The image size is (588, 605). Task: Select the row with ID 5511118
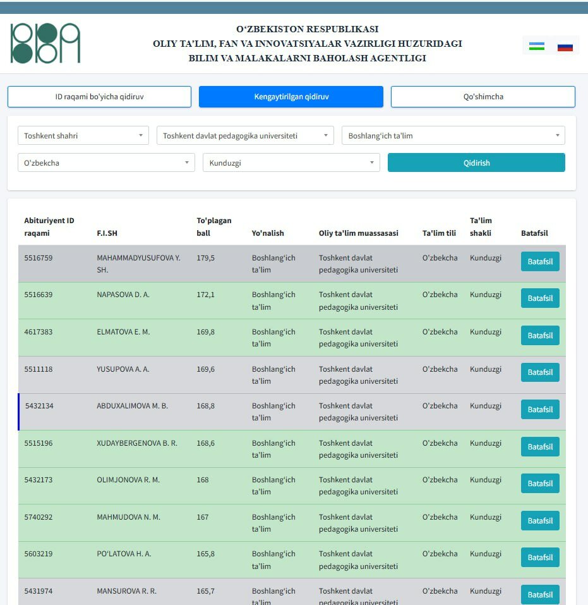39,369
